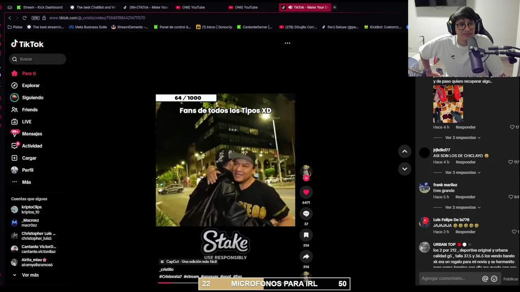Like jrjkdkd77's comment heart

tap(511, 162)
